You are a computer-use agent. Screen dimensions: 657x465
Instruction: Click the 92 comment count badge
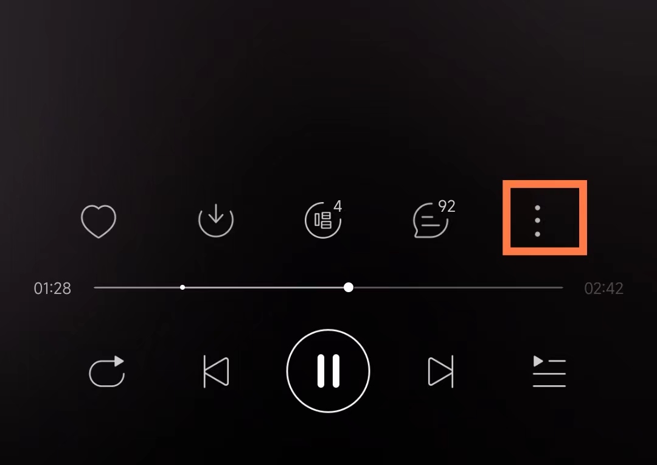coord(447,206)
